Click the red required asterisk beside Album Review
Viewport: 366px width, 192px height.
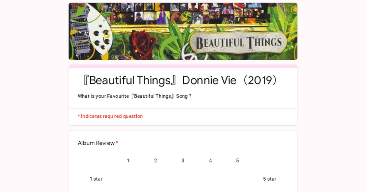[x=117, y=143]
